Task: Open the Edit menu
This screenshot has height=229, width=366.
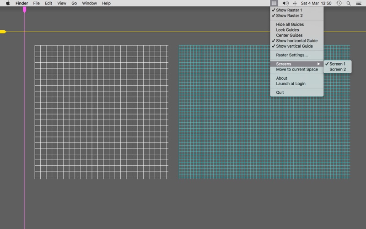Action: pyautogui.click(x=48, y=3)
